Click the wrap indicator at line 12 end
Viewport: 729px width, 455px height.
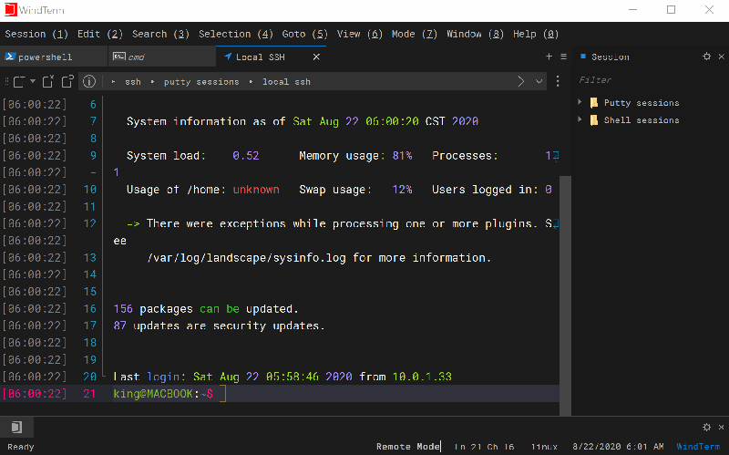(x=556, y=223)
